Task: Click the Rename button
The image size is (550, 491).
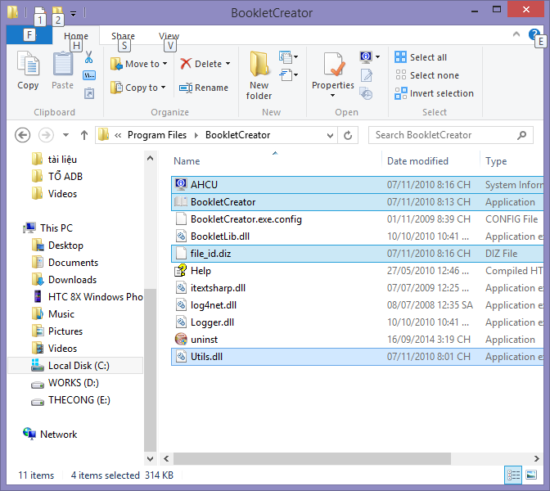Action: (x=204, y=88)
